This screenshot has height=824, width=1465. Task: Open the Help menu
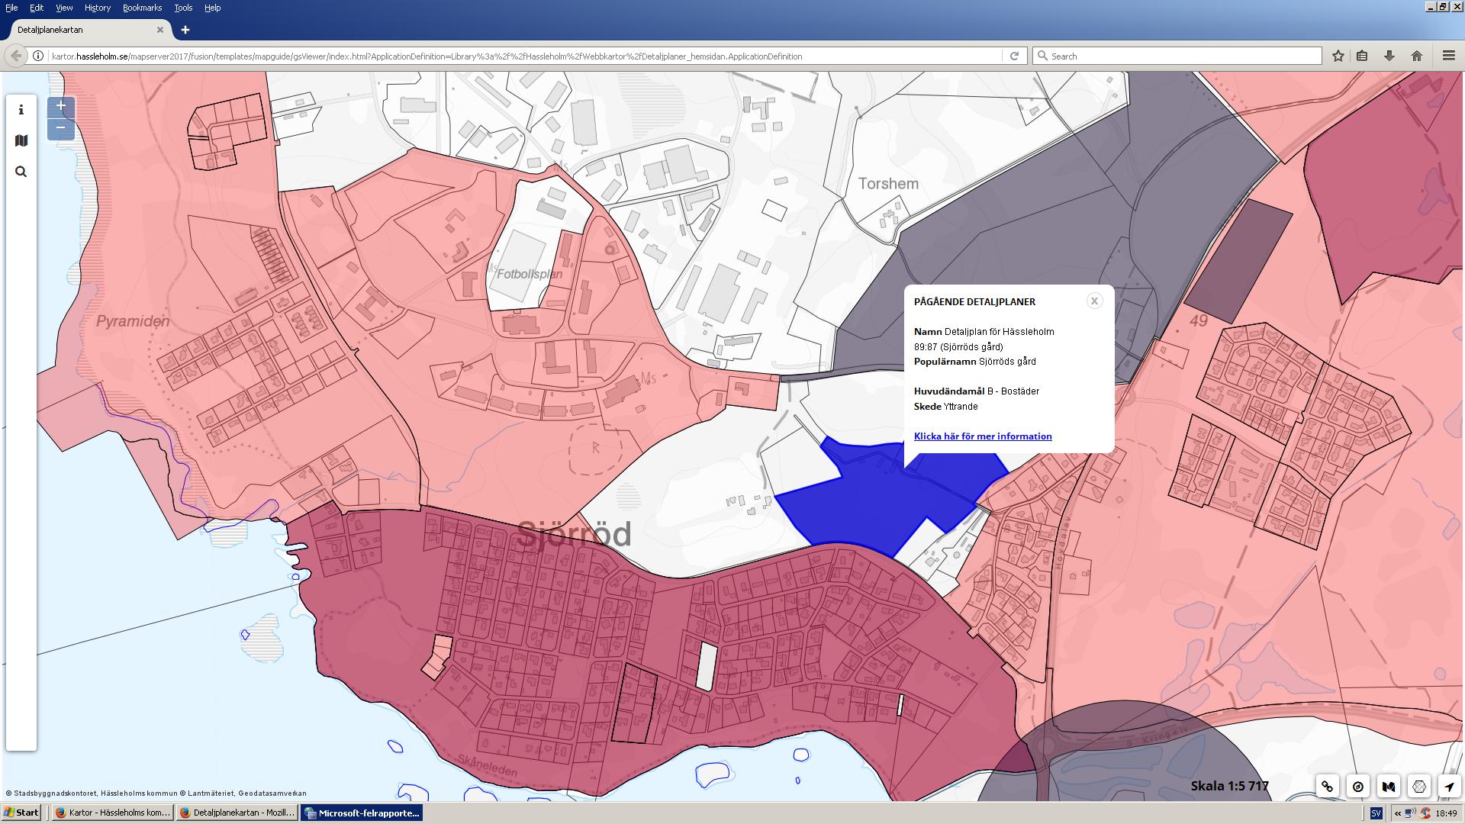213,8
